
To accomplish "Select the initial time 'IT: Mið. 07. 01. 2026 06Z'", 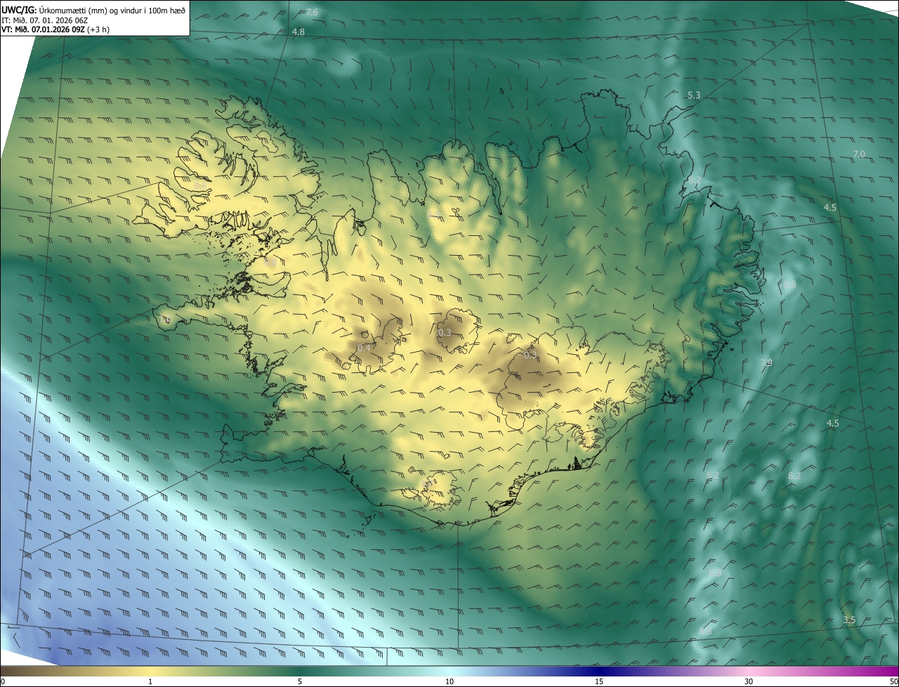I will click(45, 20).
